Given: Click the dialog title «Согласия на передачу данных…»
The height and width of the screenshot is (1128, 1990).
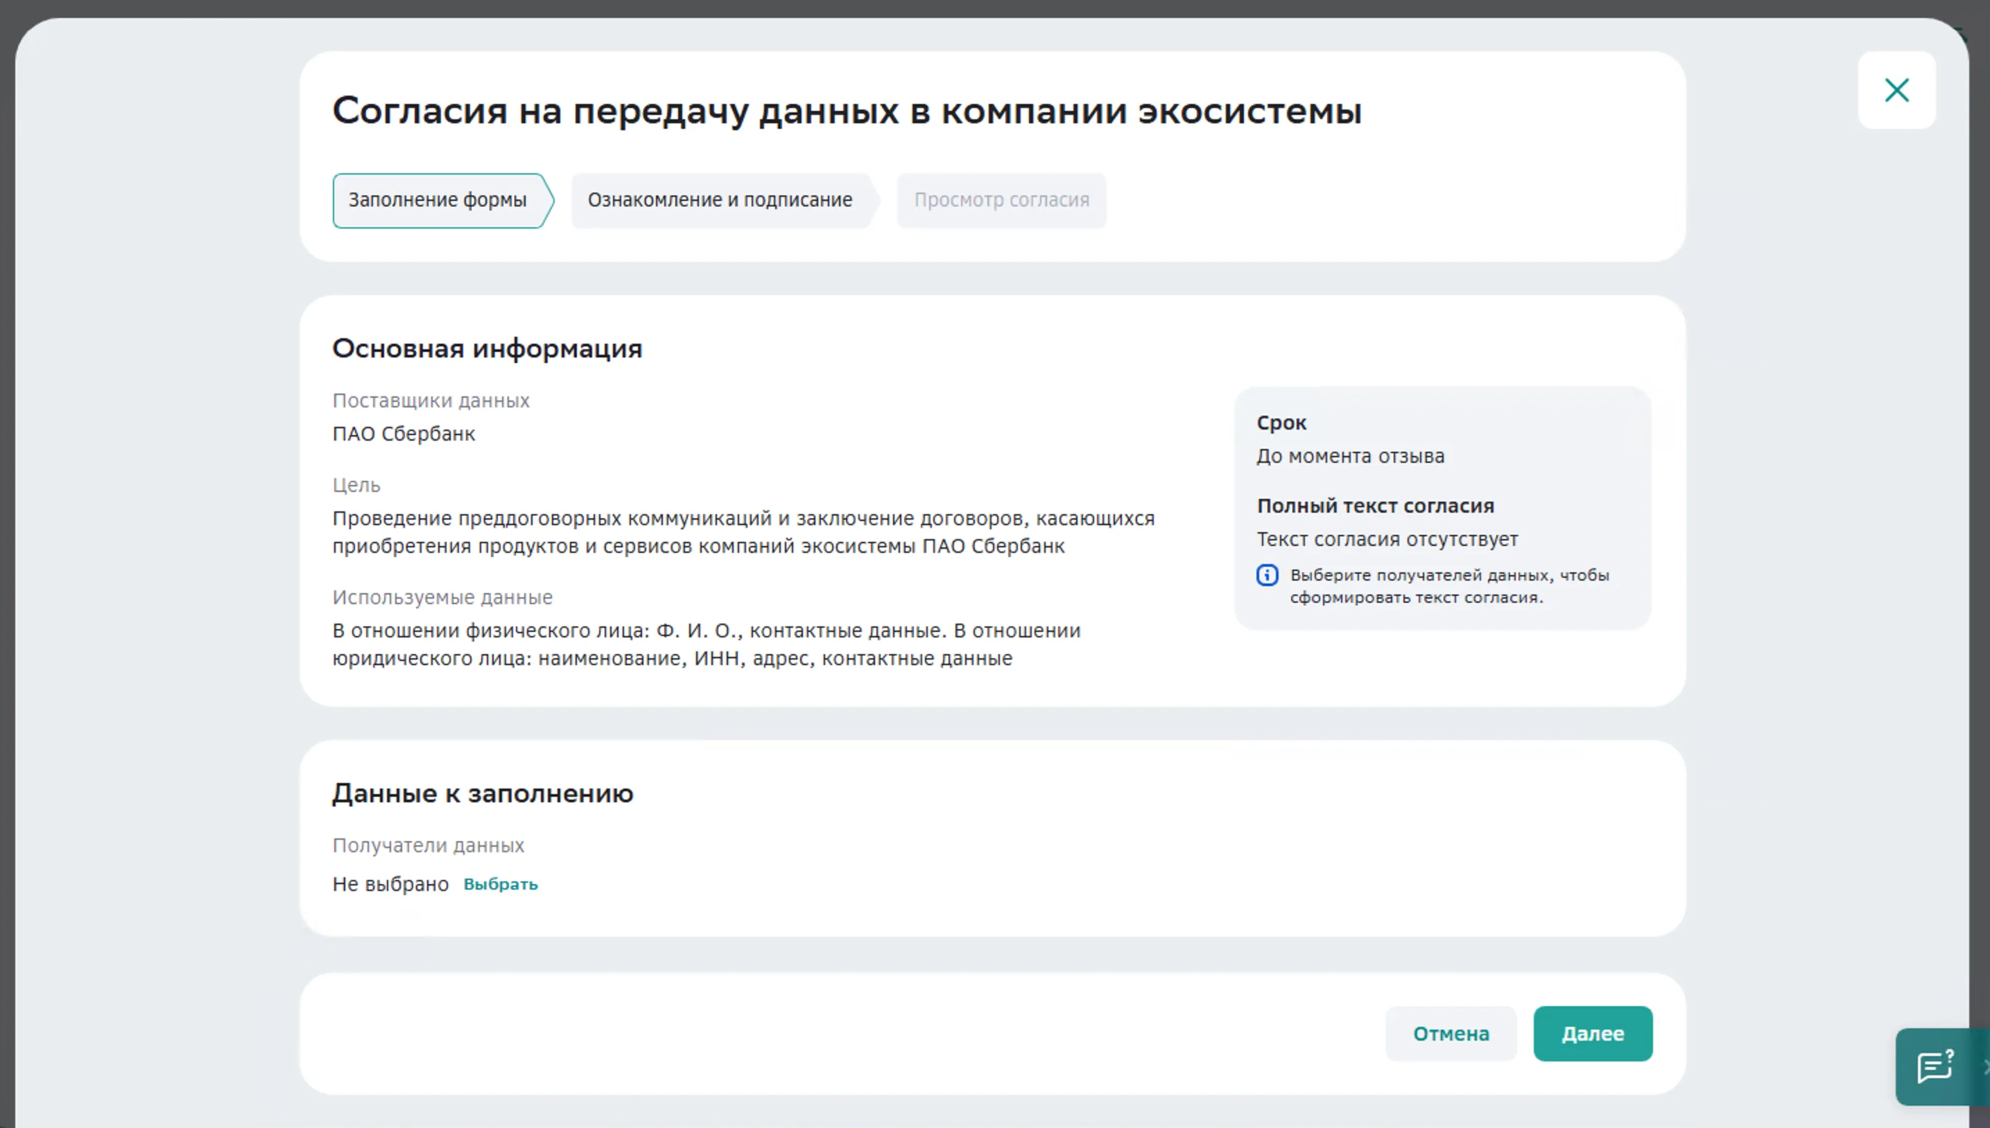Looking at the screenshot, I should click(847, 110).
